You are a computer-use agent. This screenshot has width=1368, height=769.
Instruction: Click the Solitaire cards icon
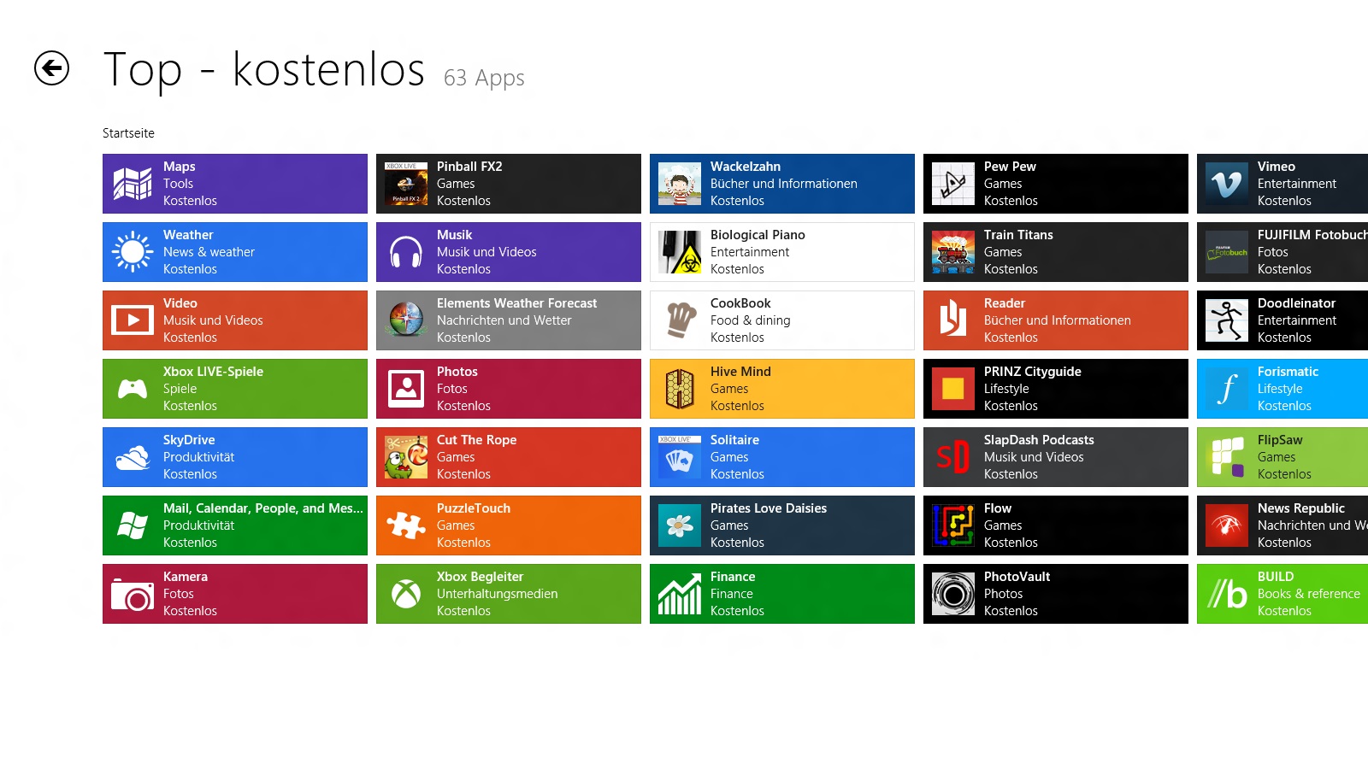[x=680, y=457]
